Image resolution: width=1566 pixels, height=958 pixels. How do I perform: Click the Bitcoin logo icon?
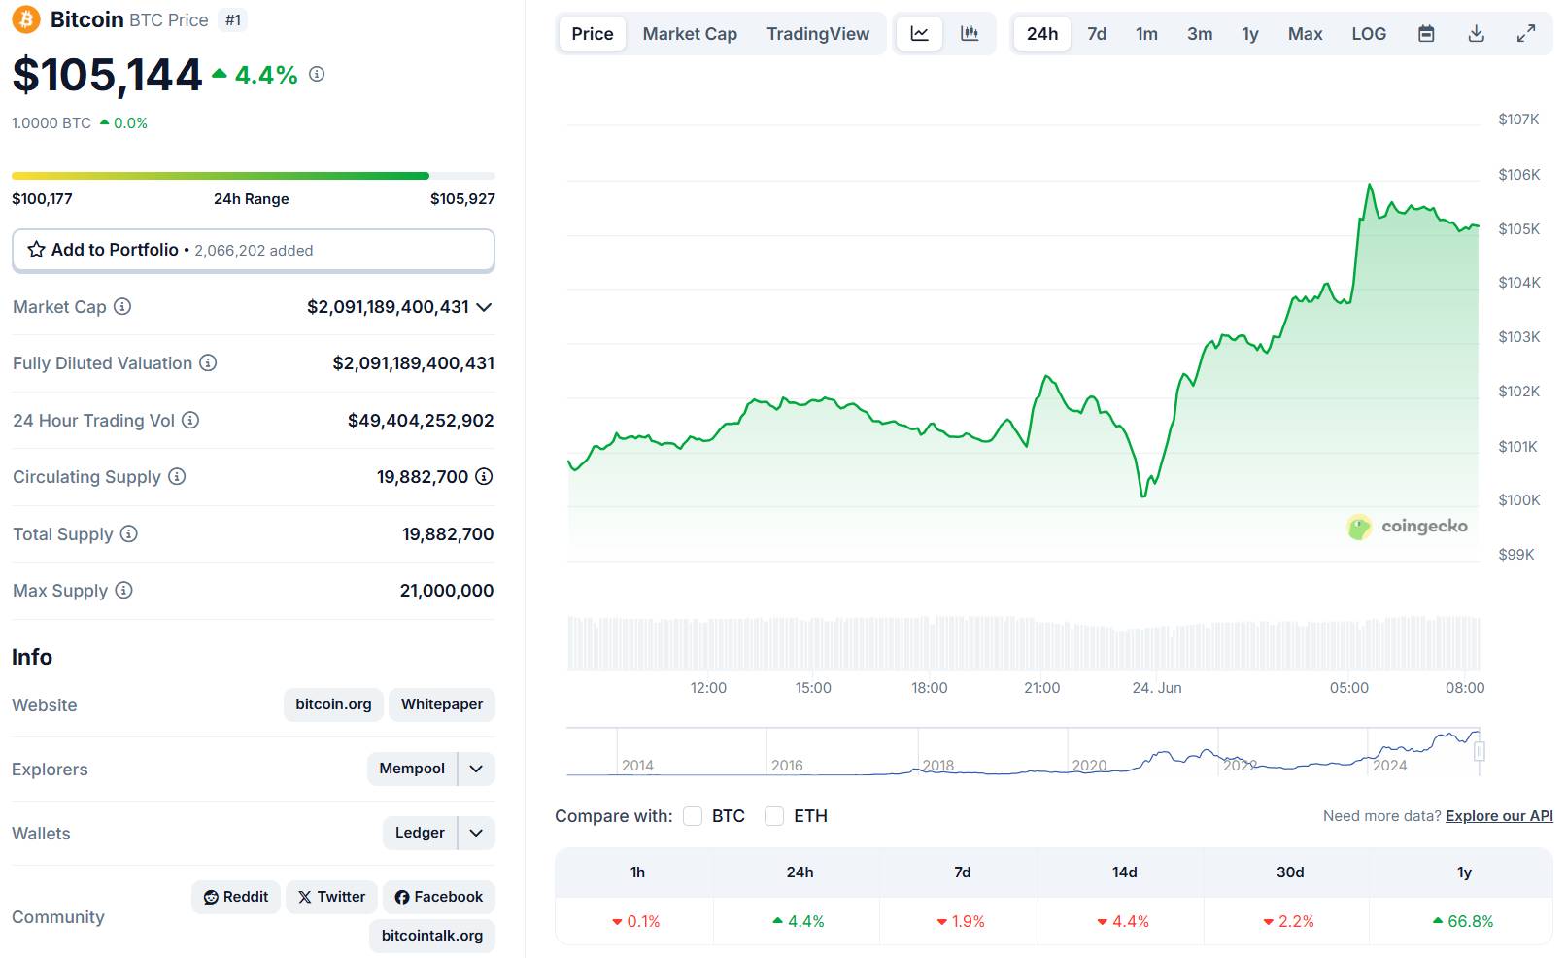pyautogui.click(x=26, y=19)
